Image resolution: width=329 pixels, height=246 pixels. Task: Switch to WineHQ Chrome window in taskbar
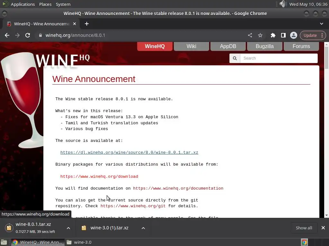coord(38,242)
